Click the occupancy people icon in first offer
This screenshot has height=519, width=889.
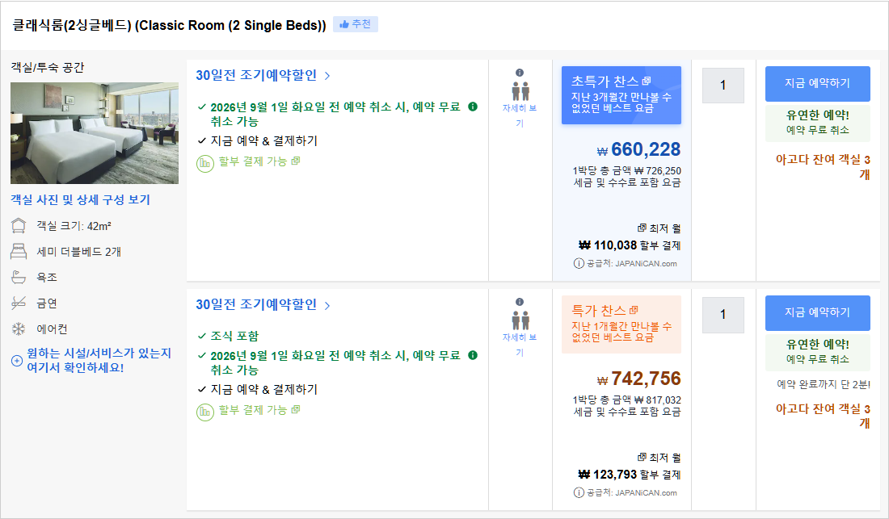(520, 91)
